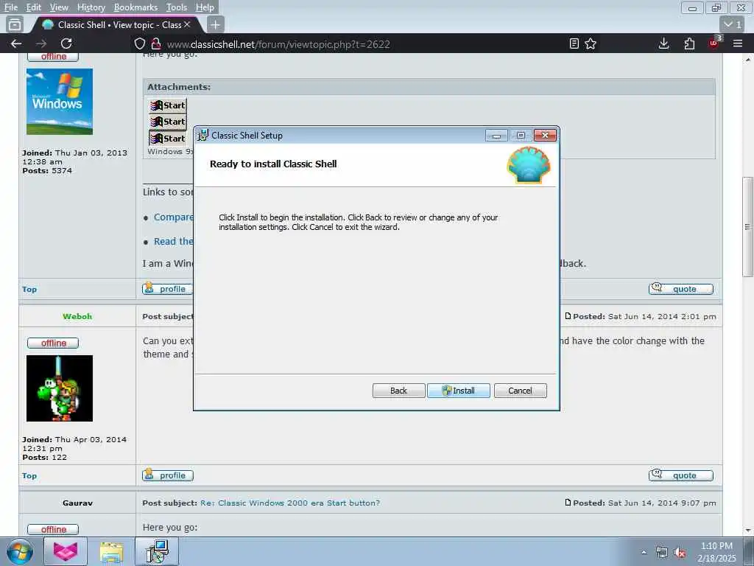This screenshot has height=566, width=754.
Task: Go back with the browser back arrow
Action: [16, 43]
